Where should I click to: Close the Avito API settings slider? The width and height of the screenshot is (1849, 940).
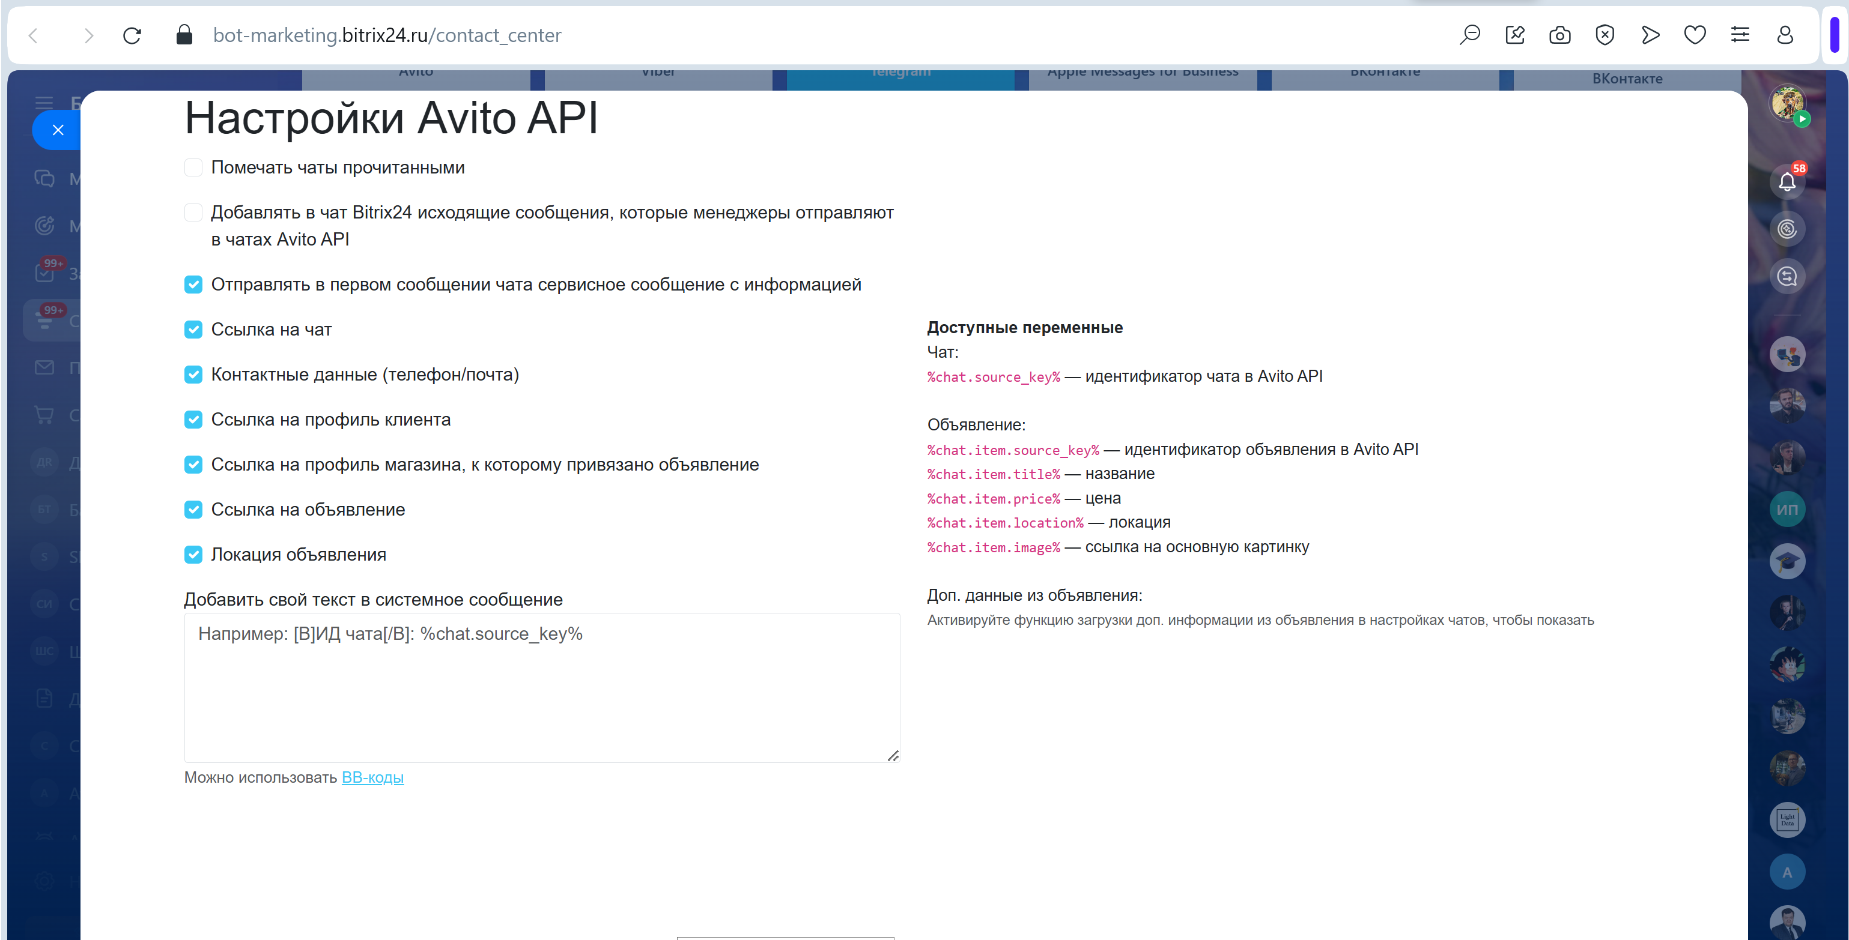pyautogui.click(x=58, y=130)
